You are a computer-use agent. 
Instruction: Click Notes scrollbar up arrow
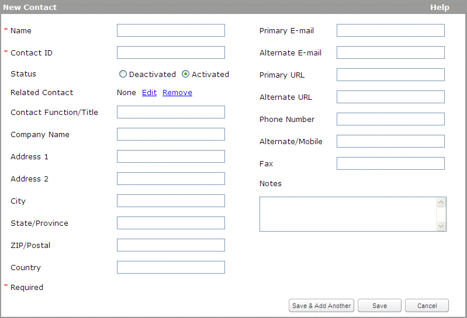pos(441,202)
